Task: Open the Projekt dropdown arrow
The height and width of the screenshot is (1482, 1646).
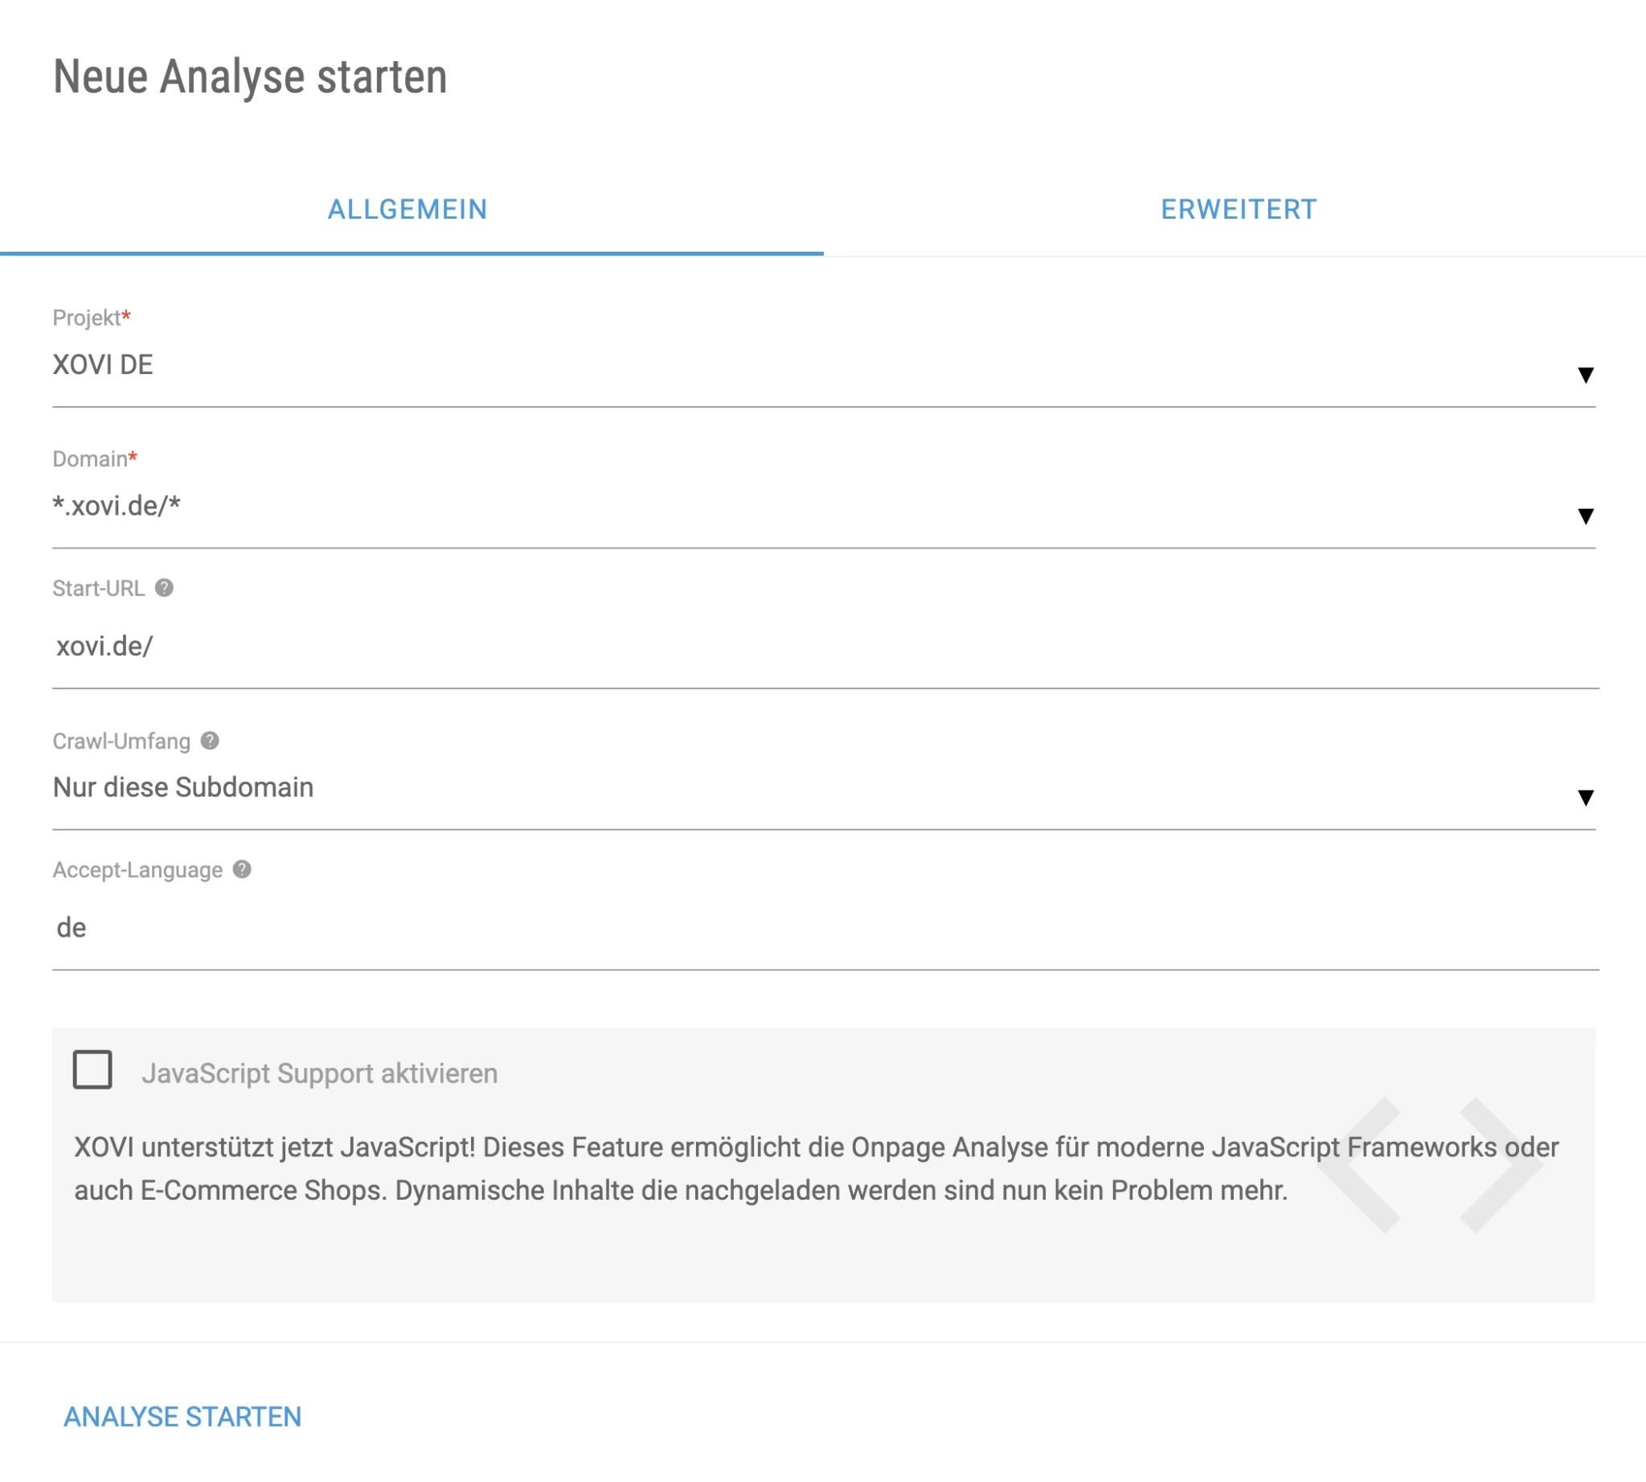Action: click(1585, 375)
